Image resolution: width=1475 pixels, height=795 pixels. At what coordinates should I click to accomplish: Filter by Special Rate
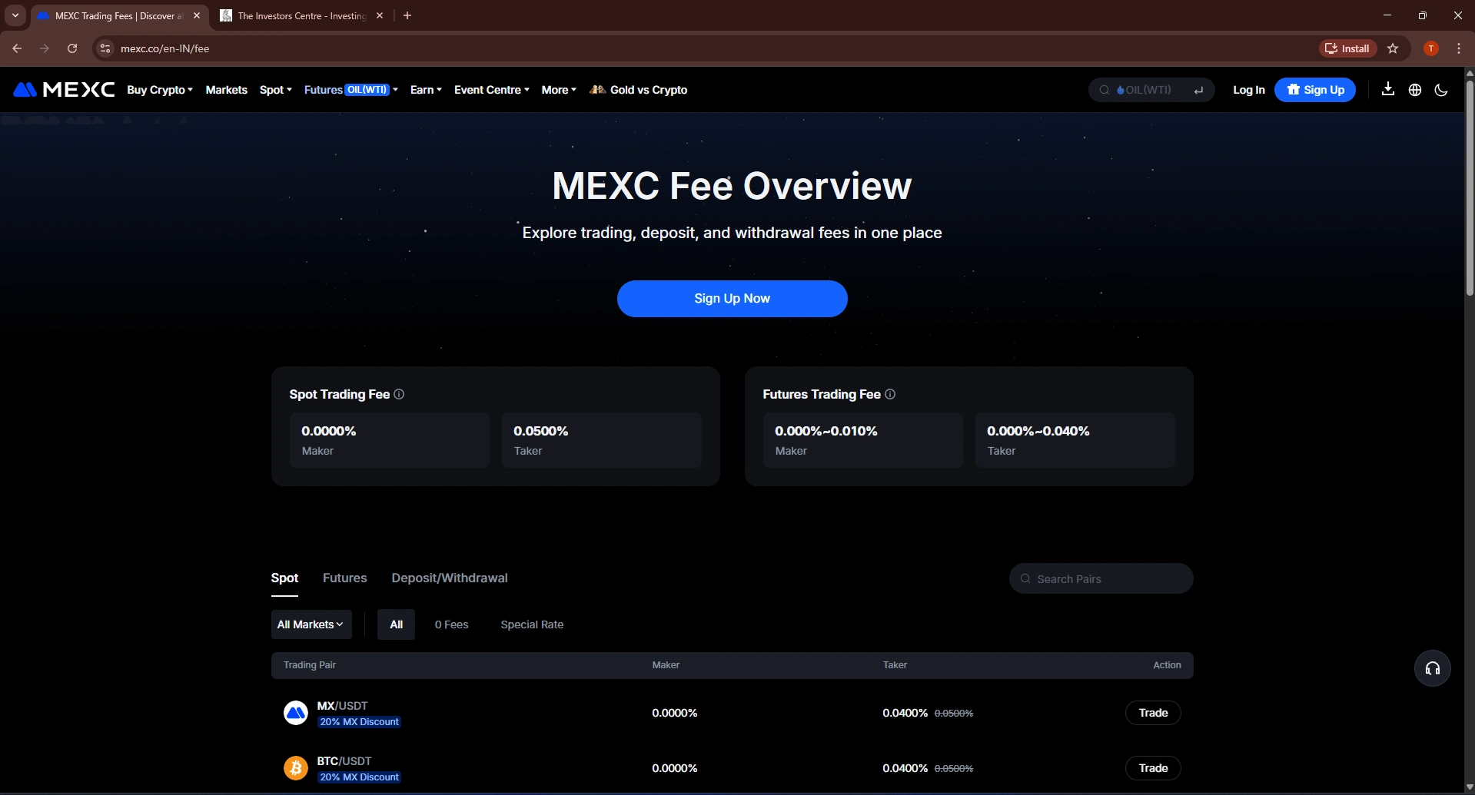pos(532,624)
